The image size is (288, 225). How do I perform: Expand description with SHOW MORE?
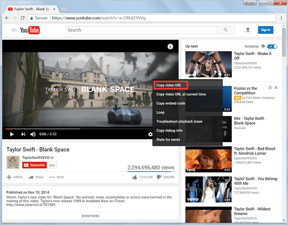click(x=90, y=216)
